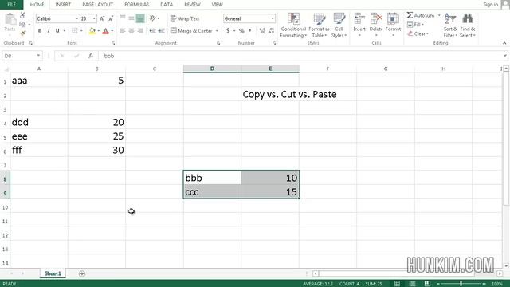Open Find & Select binoculars menu
510x287 pixels.
[x=468, y=26]
